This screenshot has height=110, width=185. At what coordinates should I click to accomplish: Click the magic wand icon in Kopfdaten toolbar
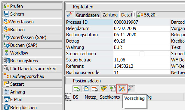tap(70, 15)
